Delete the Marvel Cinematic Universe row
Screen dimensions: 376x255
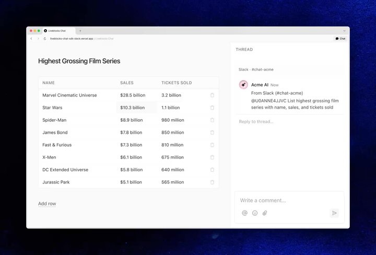212,95
